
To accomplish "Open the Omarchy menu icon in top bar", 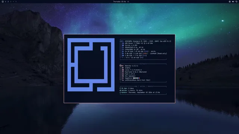I will tap(3, 1).
